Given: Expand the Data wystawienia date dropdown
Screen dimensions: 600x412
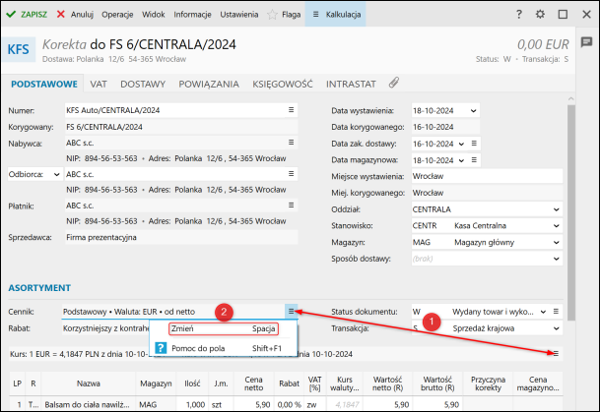Looking at the screenshot, I should click(x=473, y=111).
